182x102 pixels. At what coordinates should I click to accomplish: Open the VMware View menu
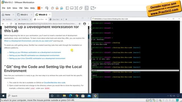[15, 8]
